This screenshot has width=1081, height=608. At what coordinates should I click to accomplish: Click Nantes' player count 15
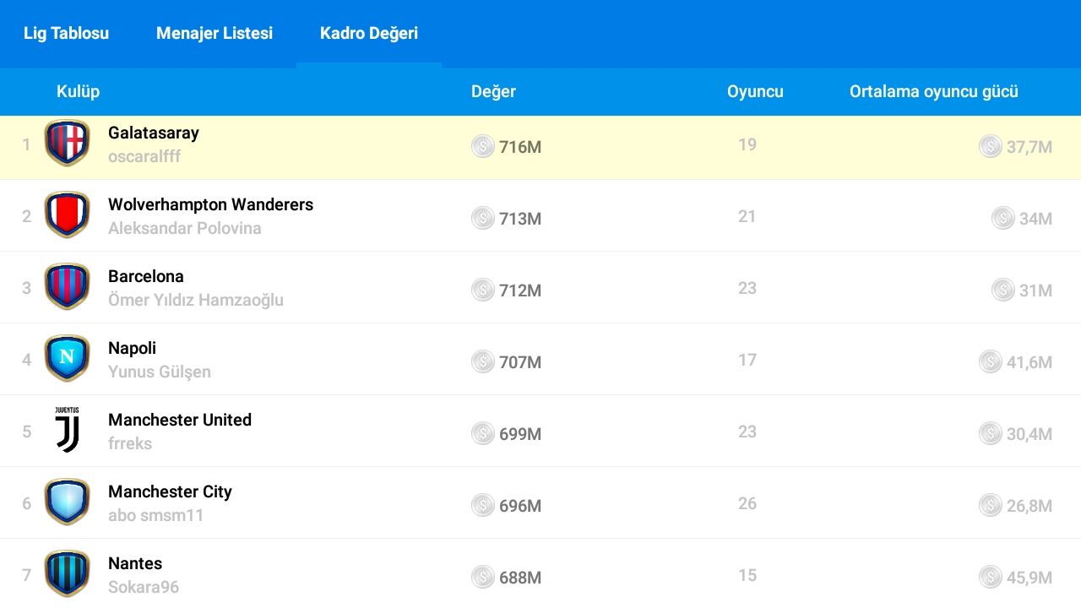click(747, 575)
